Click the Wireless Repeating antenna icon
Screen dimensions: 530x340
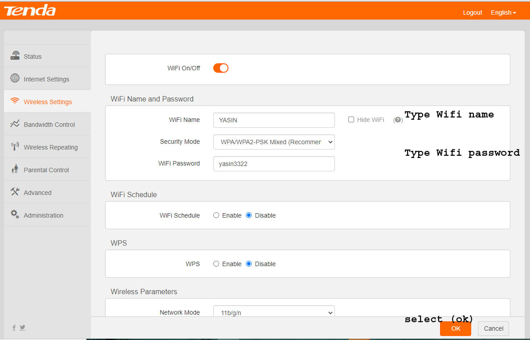15,146
